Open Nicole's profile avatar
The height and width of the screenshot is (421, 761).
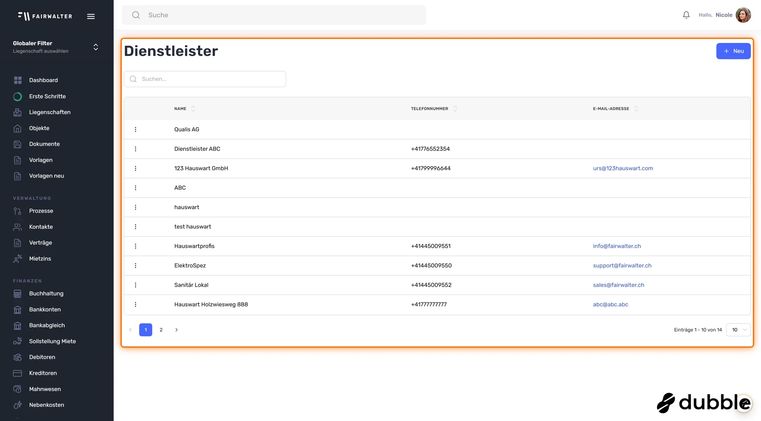743,15
